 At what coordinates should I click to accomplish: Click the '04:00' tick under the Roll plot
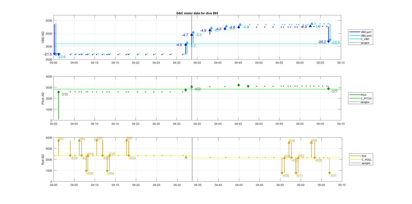point(54,185)
